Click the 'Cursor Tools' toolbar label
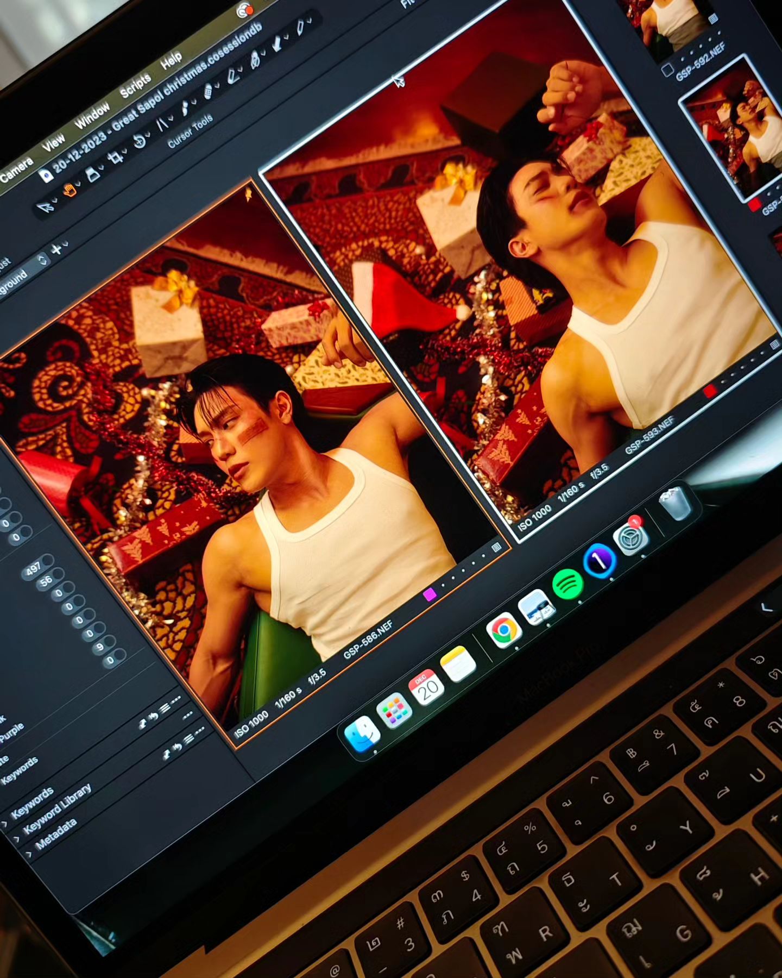Image resolution: width=782 pixels, height=978 pixels. pyautogui.click(x=190, y=131)
